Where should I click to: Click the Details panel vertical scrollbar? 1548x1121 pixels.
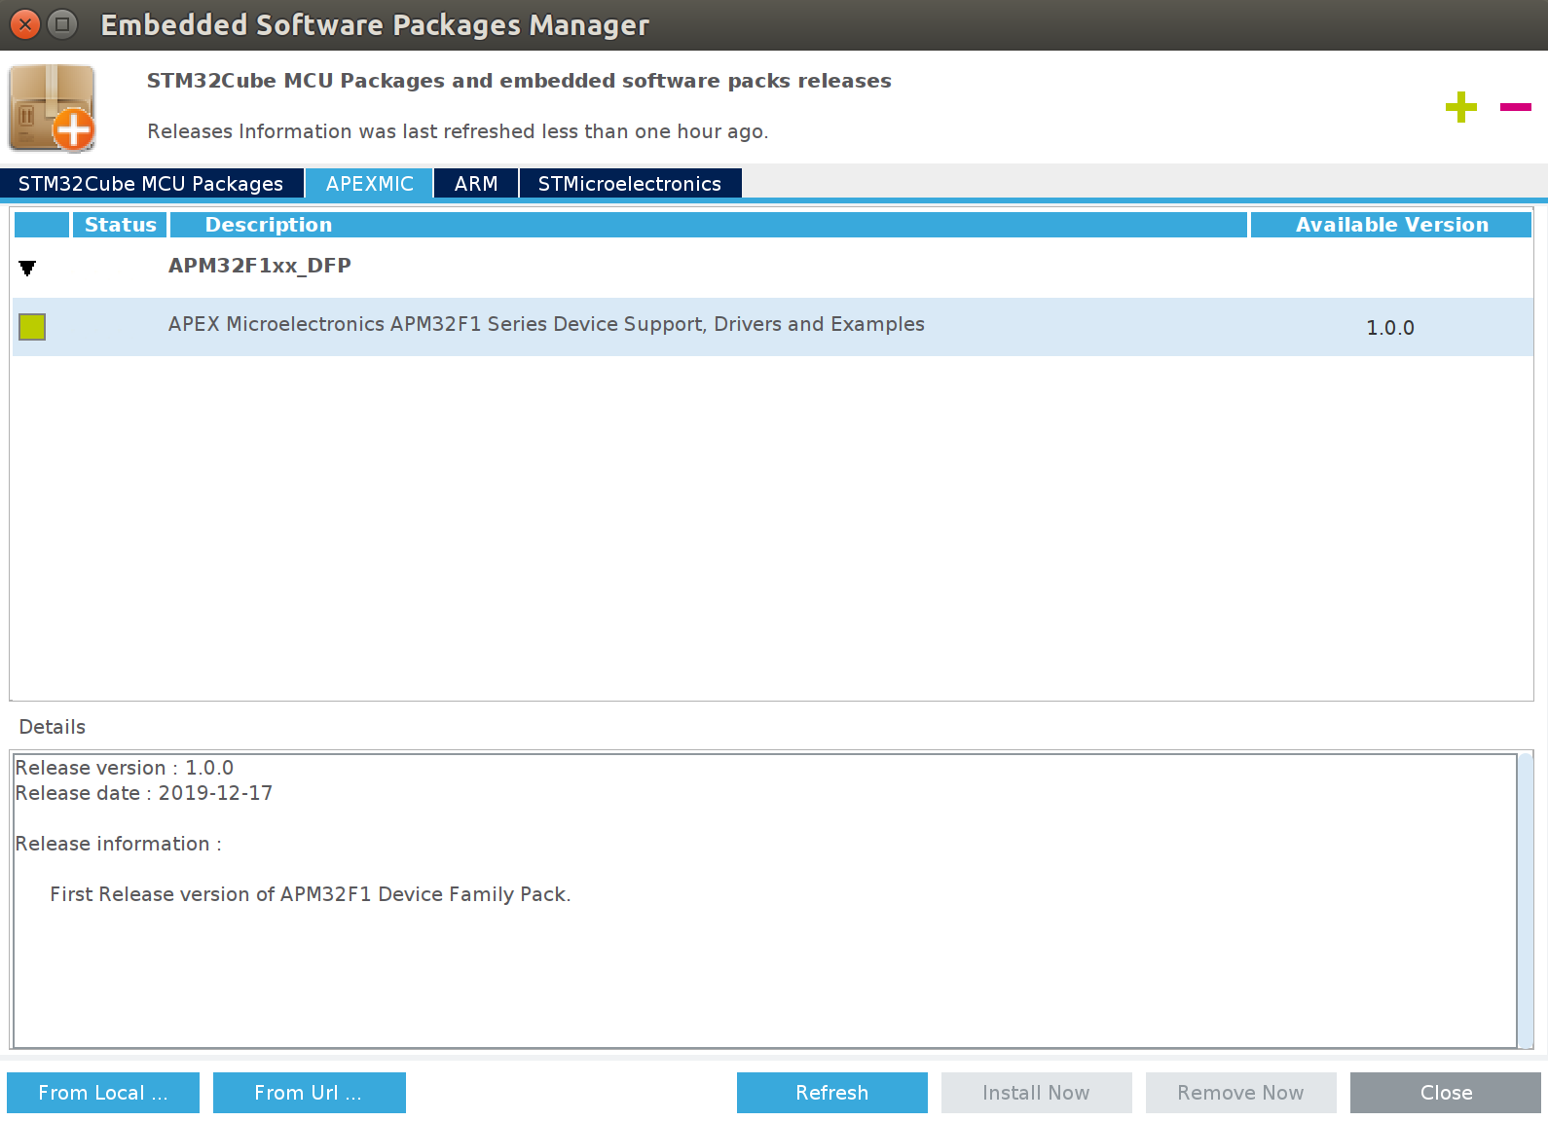[1526, 900]
